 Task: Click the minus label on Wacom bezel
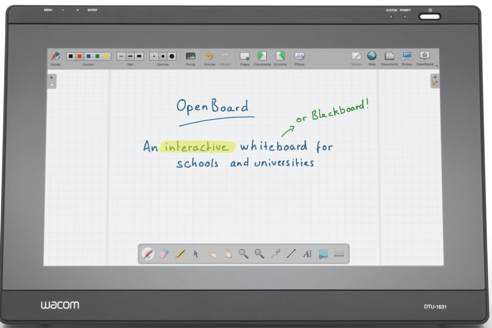[63, 10]
